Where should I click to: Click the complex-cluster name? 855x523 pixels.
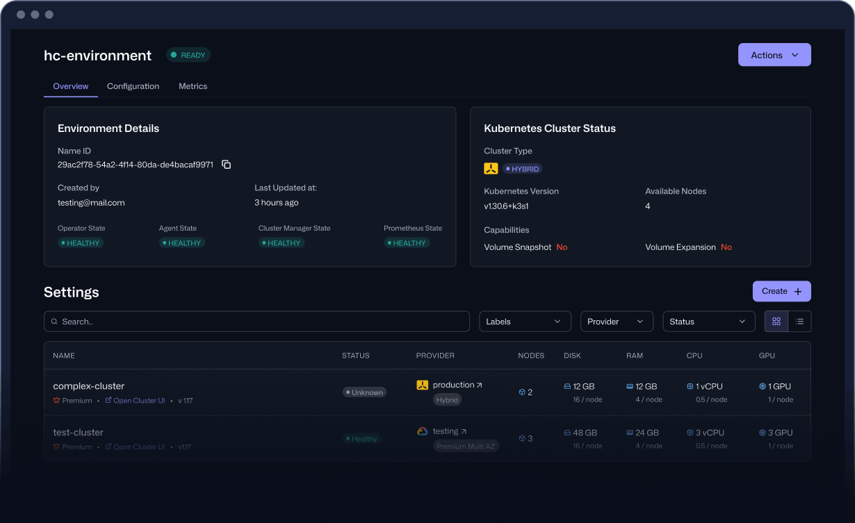click(89, 386)
